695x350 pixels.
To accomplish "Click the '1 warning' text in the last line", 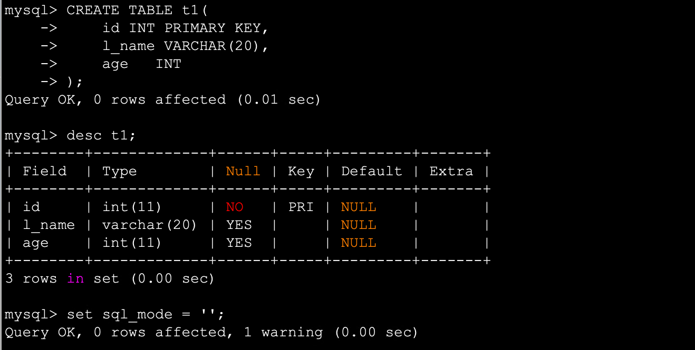I will point(292,332).
